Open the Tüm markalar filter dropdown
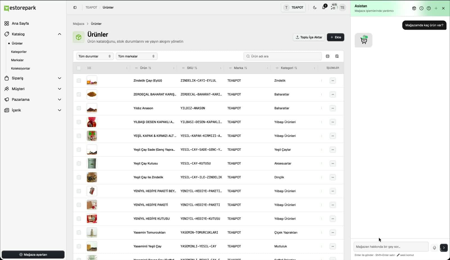The width and height of the screenshot is (450, 260). coord(136,56)
